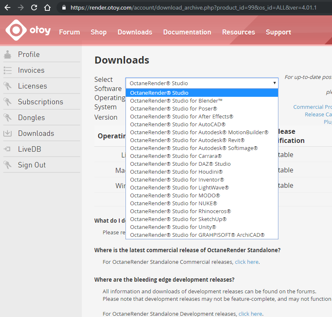Viewport: 332px width, 317px height.
Task: Click the browser address bar URL
Action: pos(194,7)
